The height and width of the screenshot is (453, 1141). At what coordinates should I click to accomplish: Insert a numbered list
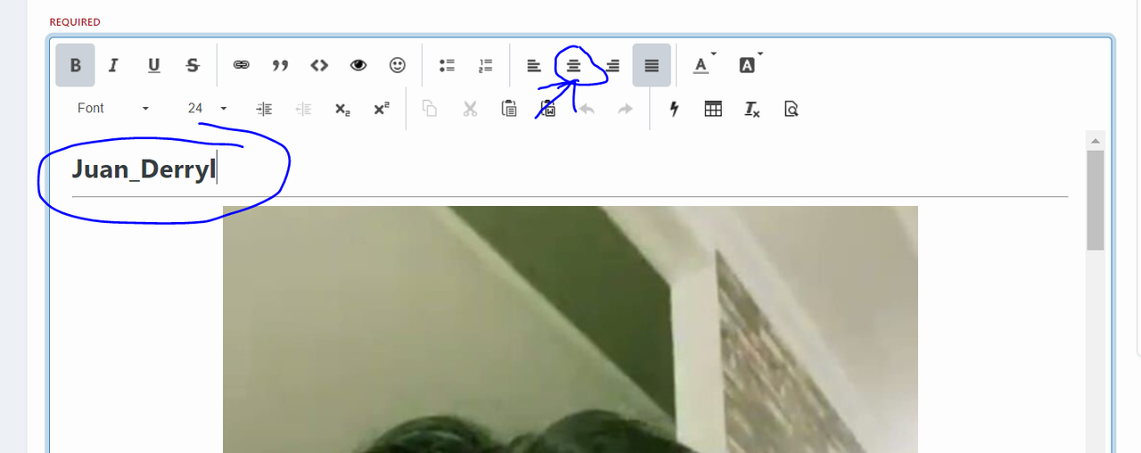pyautogui.click(x=486, y=65)
